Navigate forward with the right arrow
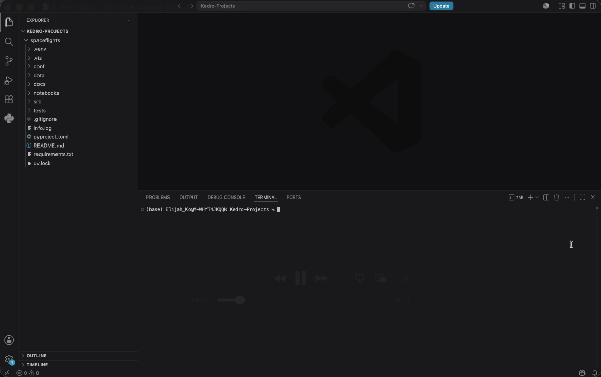 coord(191,6)
